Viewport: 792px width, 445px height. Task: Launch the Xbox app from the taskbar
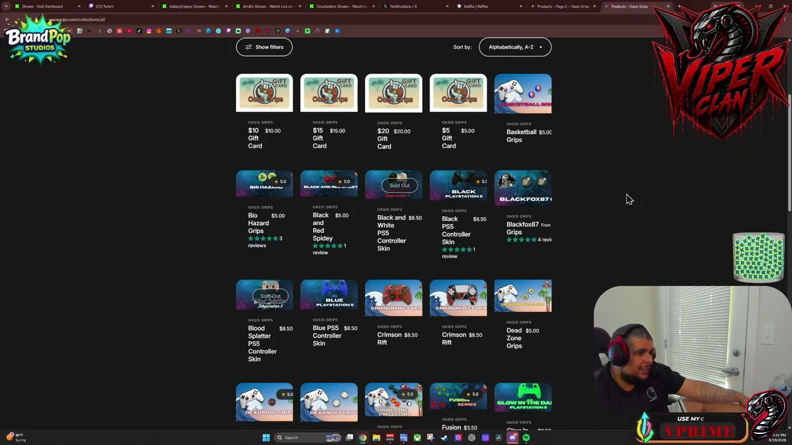417,438
